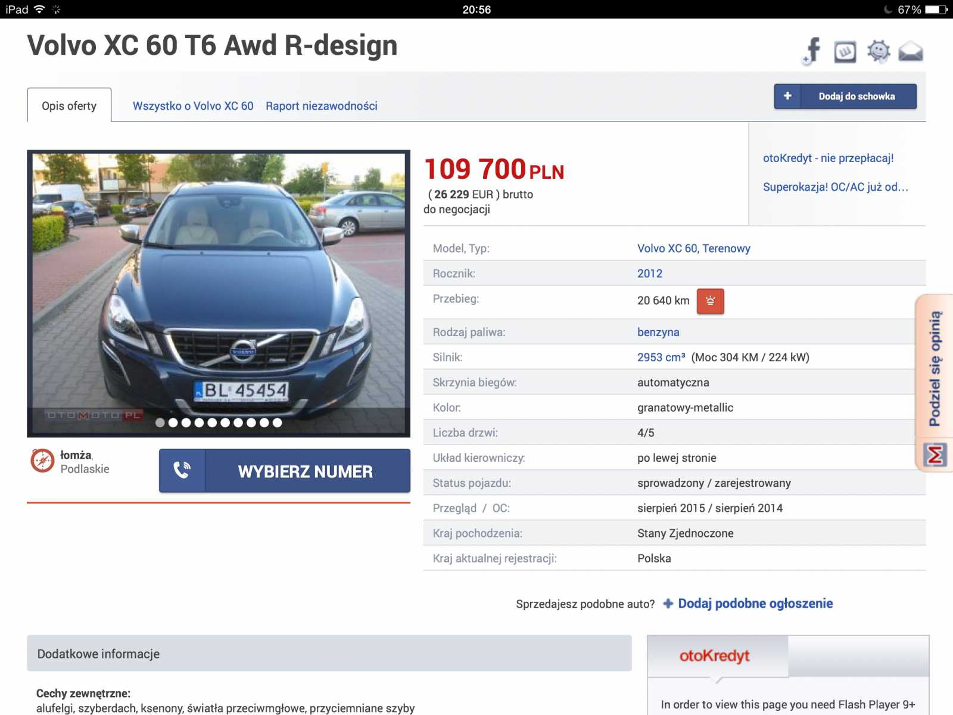Select the Dodatkowe informacje section header
Viewport: 953px width, 715px height.
[329, 654]
